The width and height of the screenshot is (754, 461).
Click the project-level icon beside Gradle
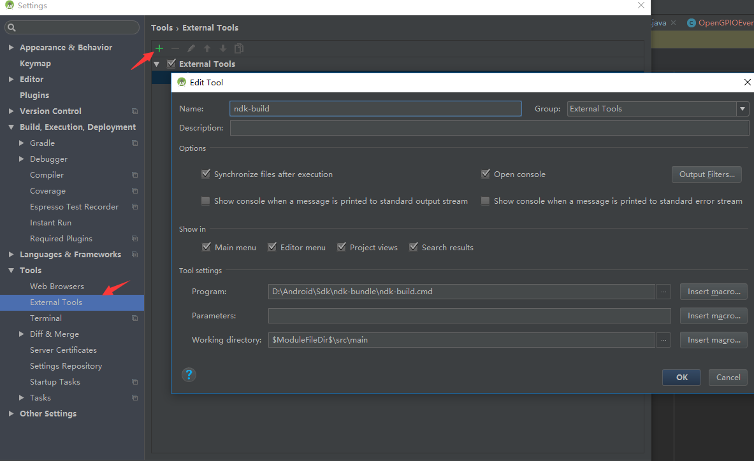click(134, 143)
